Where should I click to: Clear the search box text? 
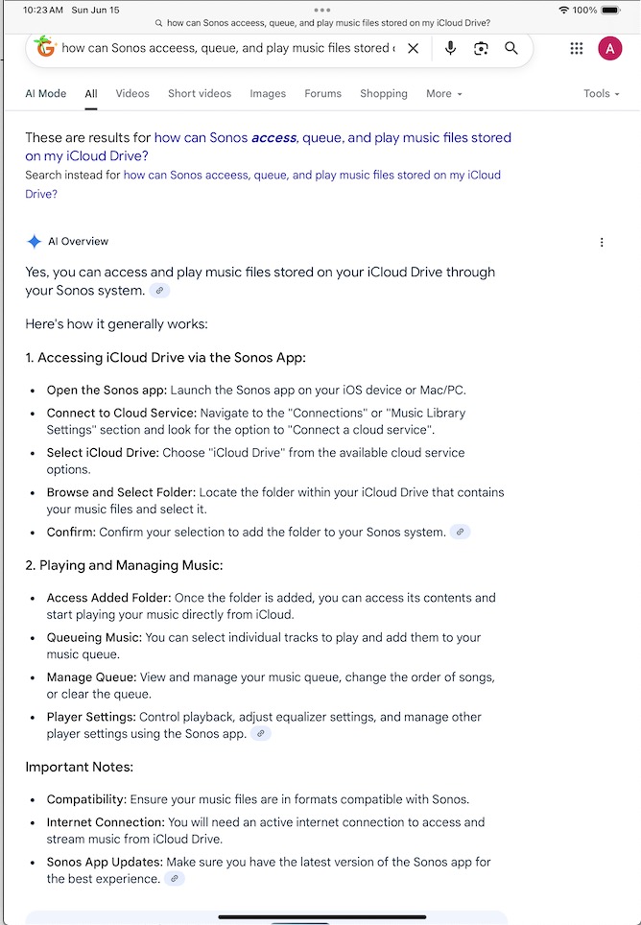click(414, 48)
